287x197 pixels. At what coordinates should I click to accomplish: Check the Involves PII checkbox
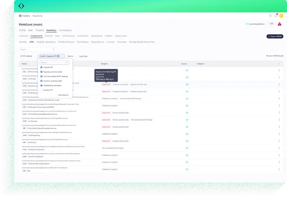click(41, 90)
